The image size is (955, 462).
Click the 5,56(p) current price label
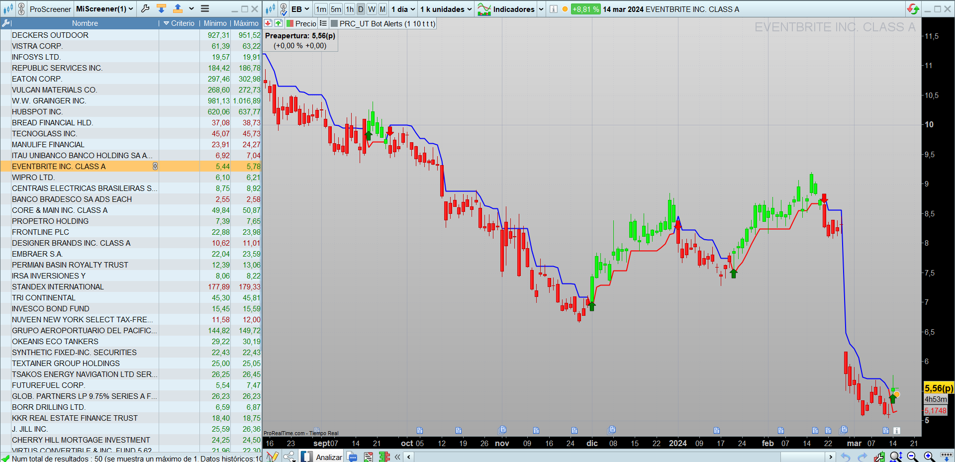(x=939, y=388)
